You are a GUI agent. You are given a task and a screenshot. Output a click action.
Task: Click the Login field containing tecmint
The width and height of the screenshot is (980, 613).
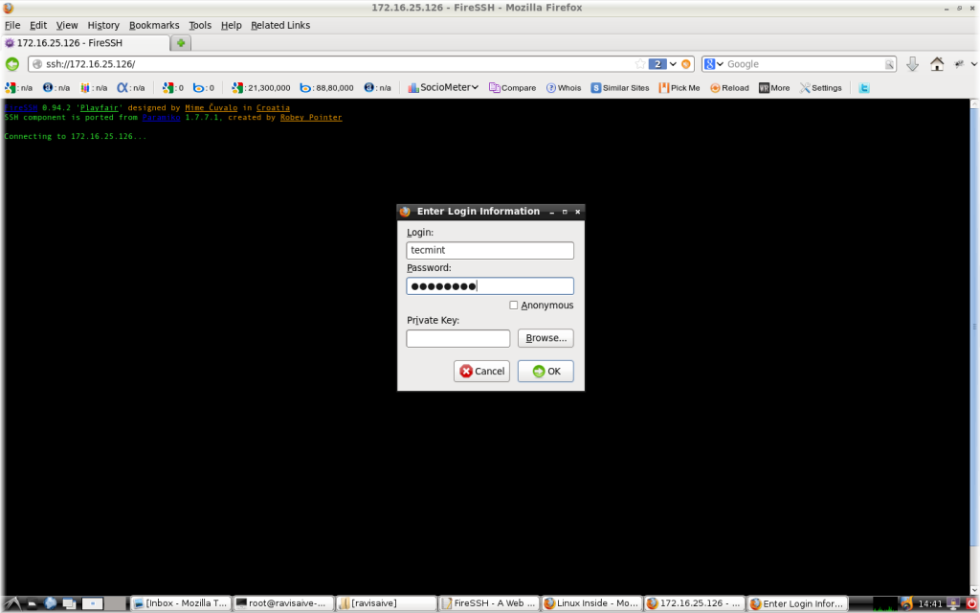click(x=490, y=250)
